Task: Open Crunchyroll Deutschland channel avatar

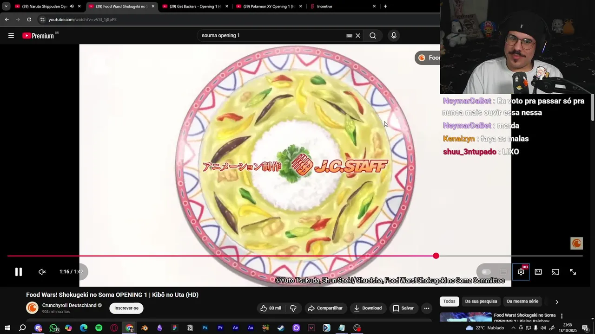Action: [32, 308]
